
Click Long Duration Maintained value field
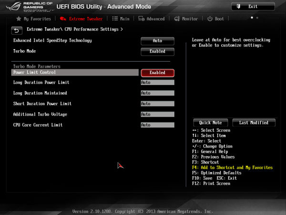[x=158, y=93]
